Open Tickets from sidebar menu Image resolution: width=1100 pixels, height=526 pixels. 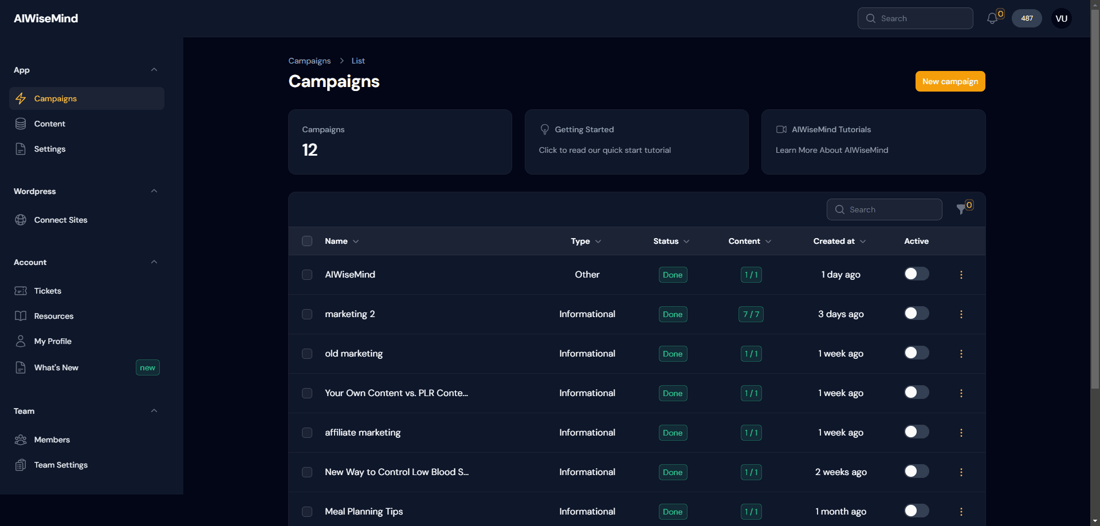(87, 291)
